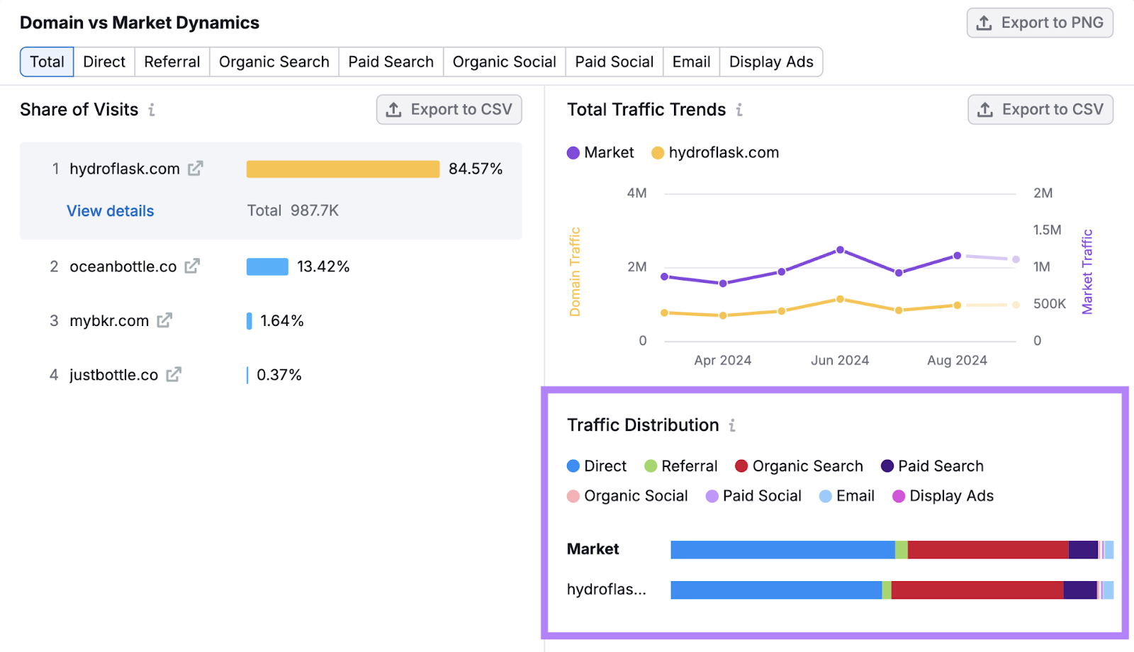Open the Display Ads tab
The width and height of the screenshot is (1134, 652).
coord(771,62)
